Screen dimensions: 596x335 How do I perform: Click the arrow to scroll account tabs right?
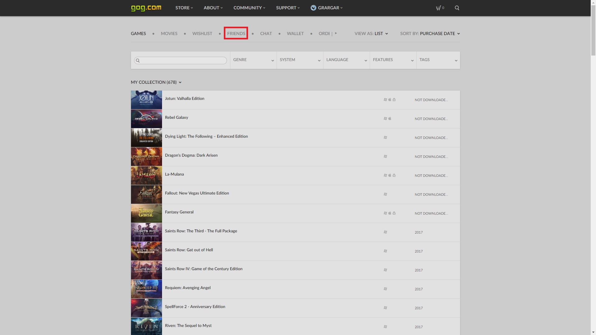coord(336,33)
